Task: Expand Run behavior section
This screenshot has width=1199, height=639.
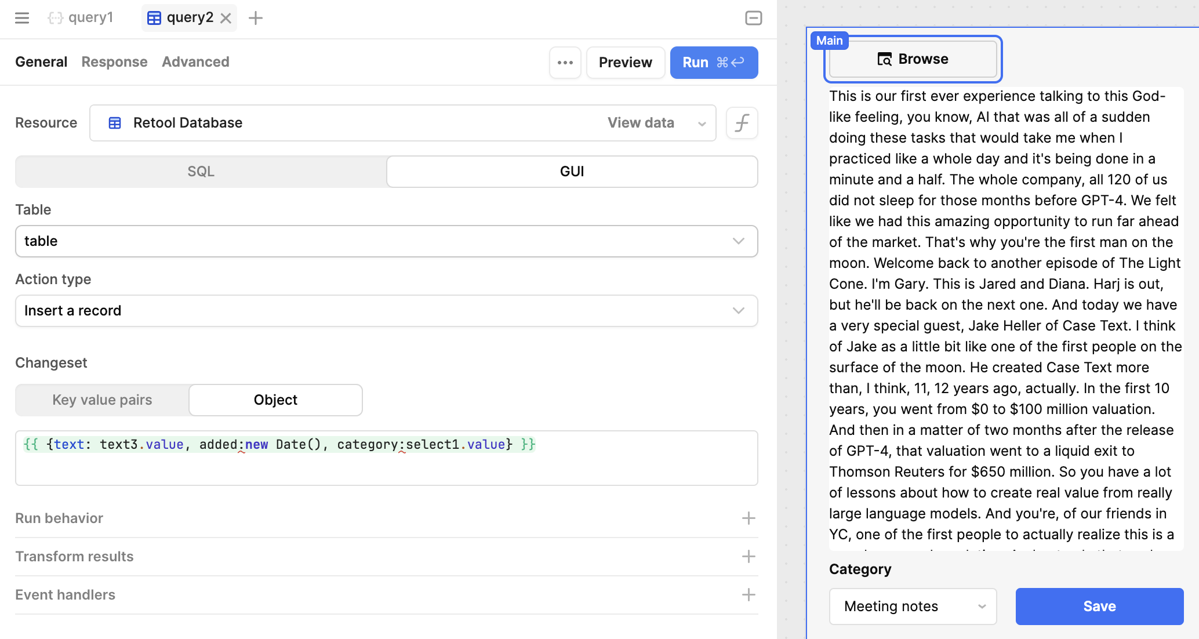Action: 748,518
